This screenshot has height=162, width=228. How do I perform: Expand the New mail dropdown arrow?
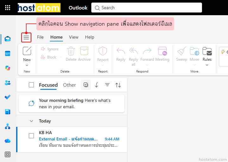(27, 65)
